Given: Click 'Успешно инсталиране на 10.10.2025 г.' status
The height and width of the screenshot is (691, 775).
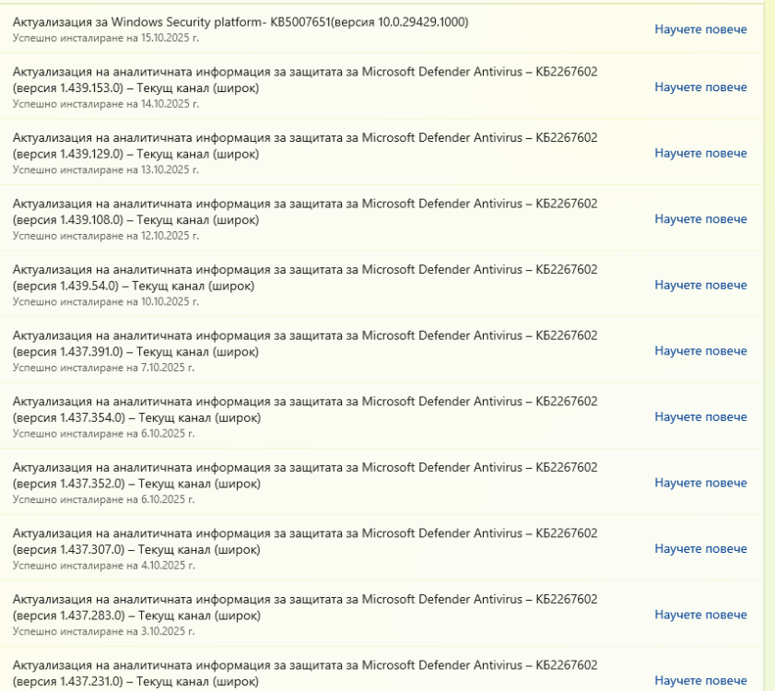Looking at the screenshot, I should 106,302.
